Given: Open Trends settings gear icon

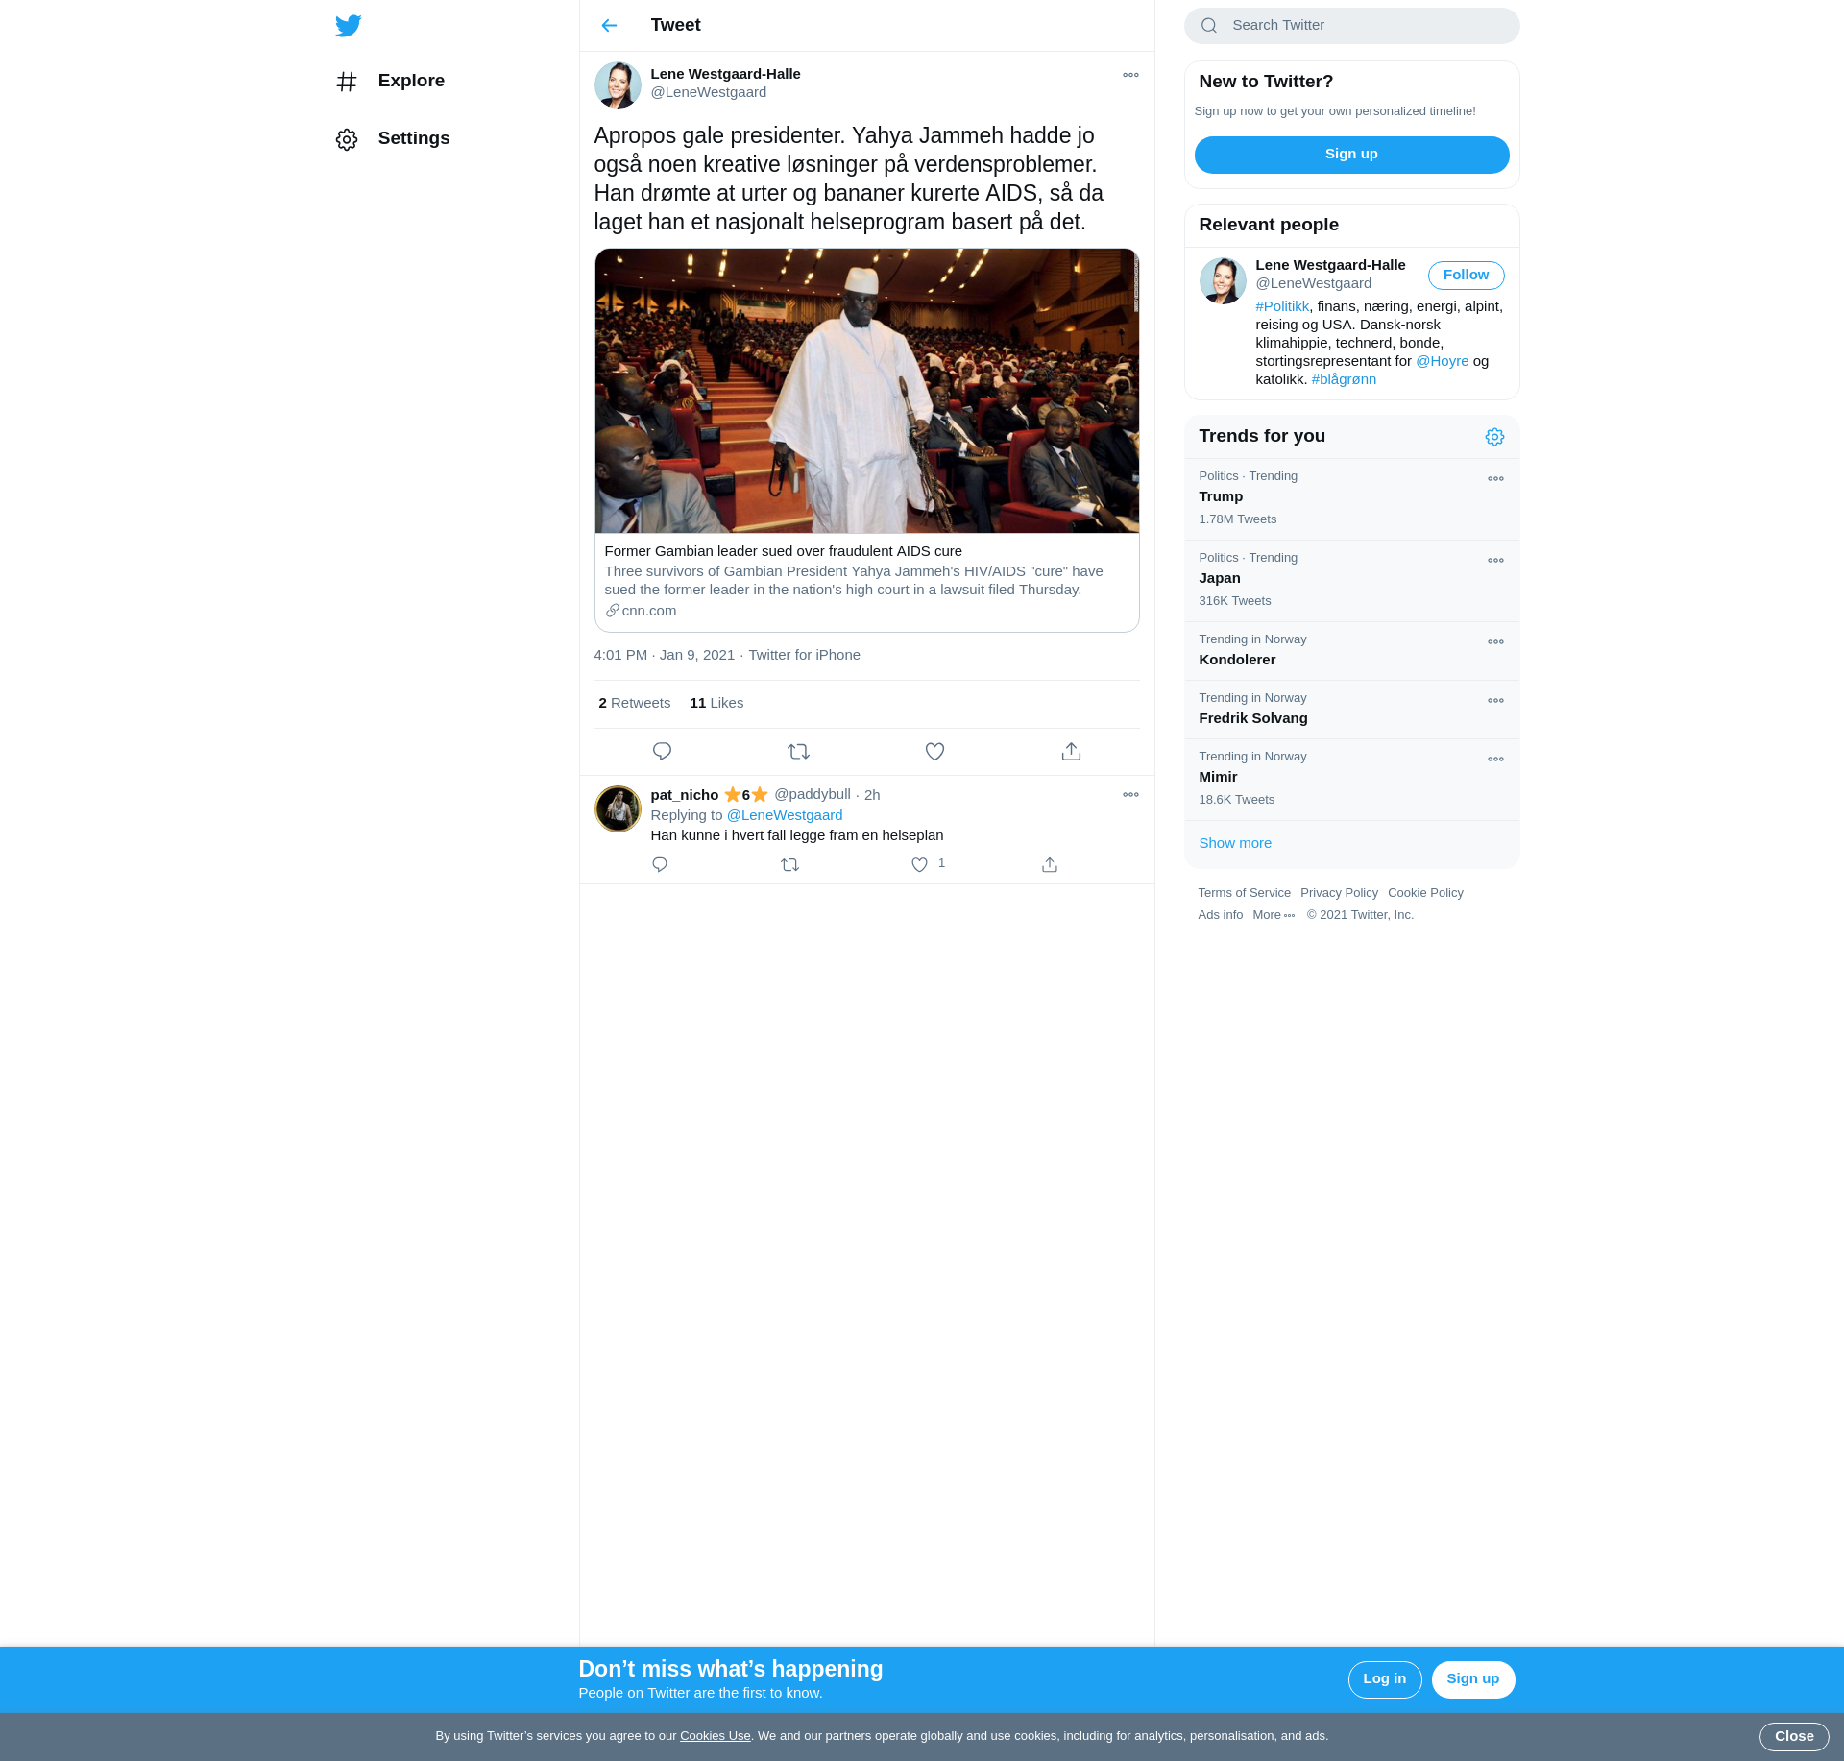Looking at the screenshot, I should (1494, 437).
